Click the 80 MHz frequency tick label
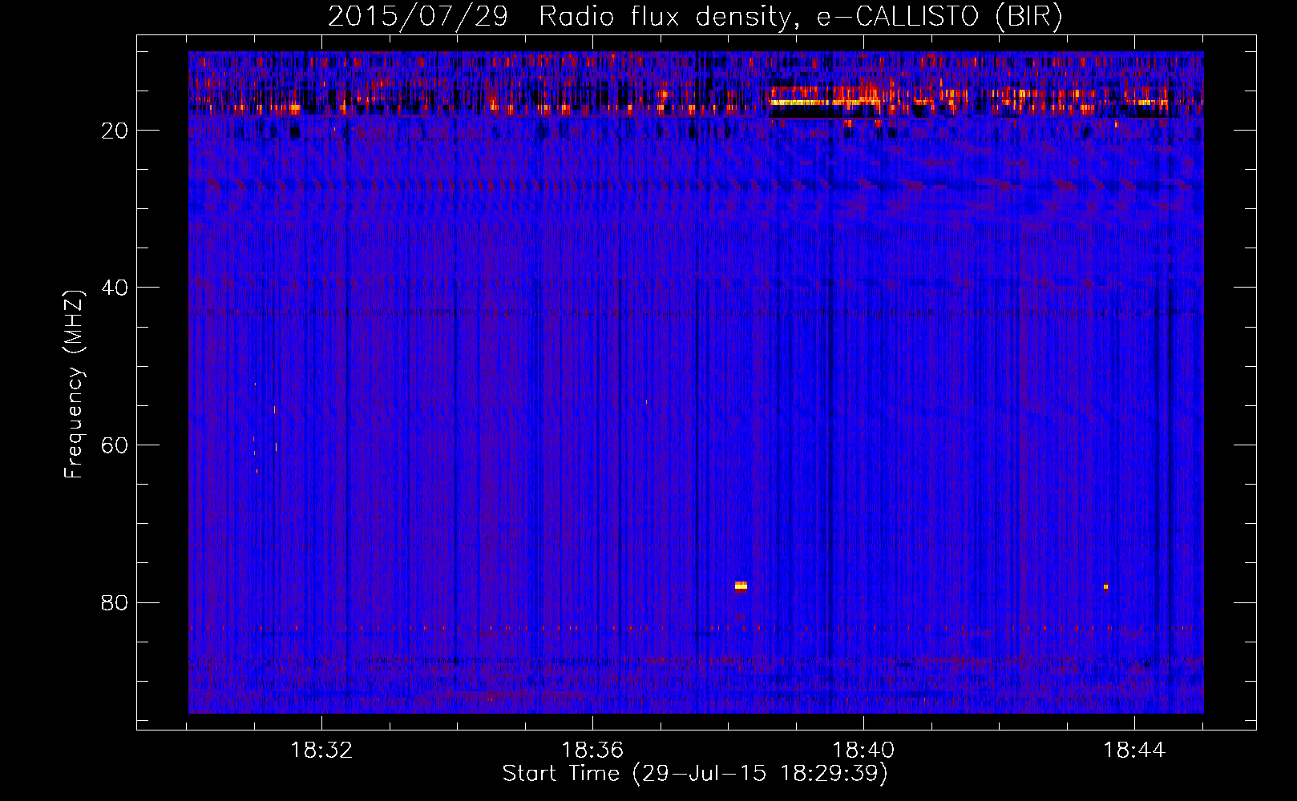This screenshot has height=801, width=1297. pos(115,603)
